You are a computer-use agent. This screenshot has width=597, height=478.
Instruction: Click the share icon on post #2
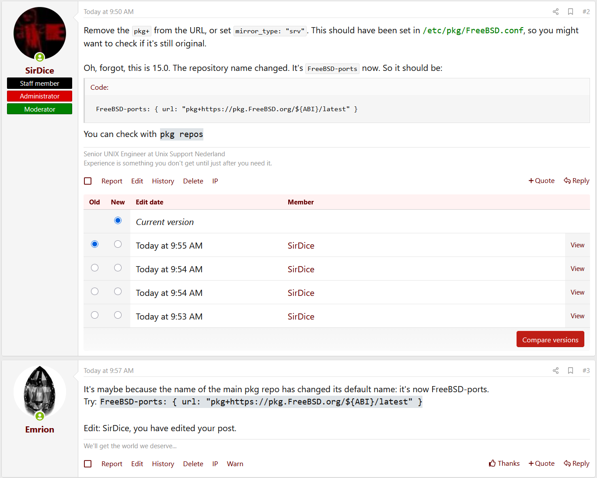coord(555,12)
